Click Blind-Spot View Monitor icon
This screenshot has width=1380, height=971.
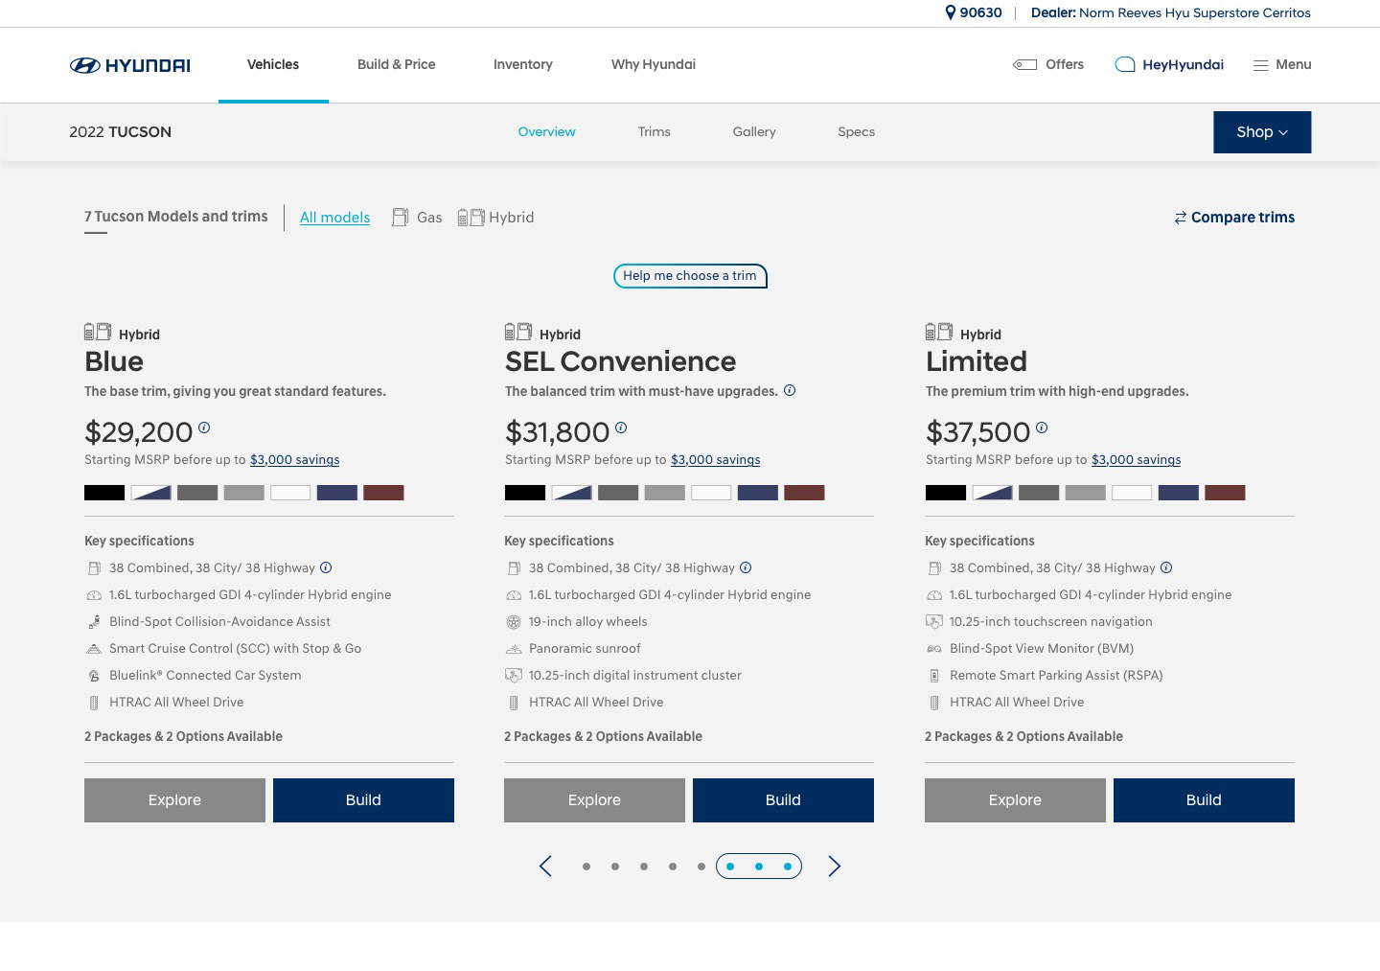(934, 649)
